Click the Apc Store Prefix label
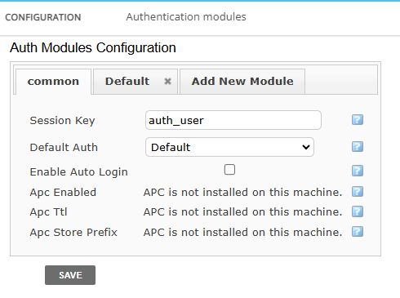Viewport: 400px width, 298px height. [x=73, y=233]
